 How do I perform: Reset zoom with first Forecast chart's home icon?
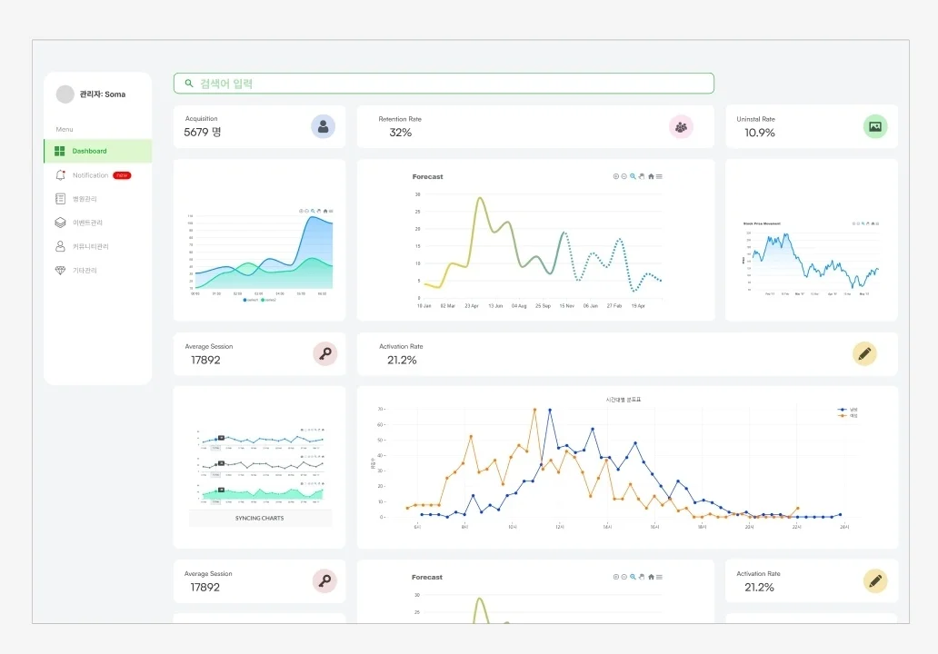pos(651,176)
